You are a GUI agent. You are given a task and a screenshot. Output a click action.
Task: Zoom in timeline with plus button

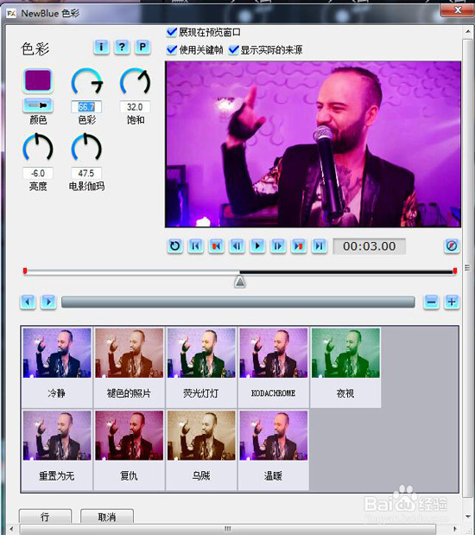[452, 302]
